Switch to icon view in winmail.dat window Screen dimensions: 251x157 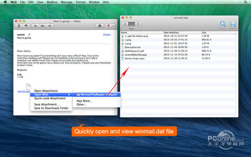125,24
